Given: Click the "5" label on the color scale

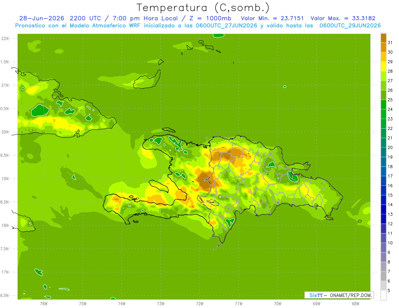Looking at the screenshot, I should point(389,290).
